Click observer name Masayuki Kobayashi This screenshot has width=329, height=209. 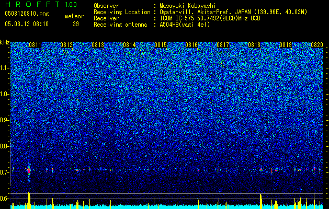click(x=188, y=6)
